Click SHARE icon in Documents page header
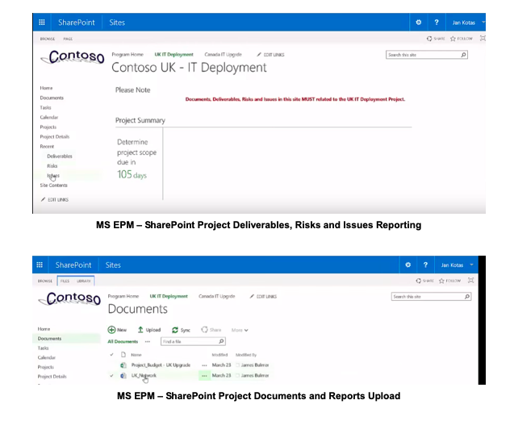Image resolution: width=514 pixels, height=421 pixels. tap(418, 281)
